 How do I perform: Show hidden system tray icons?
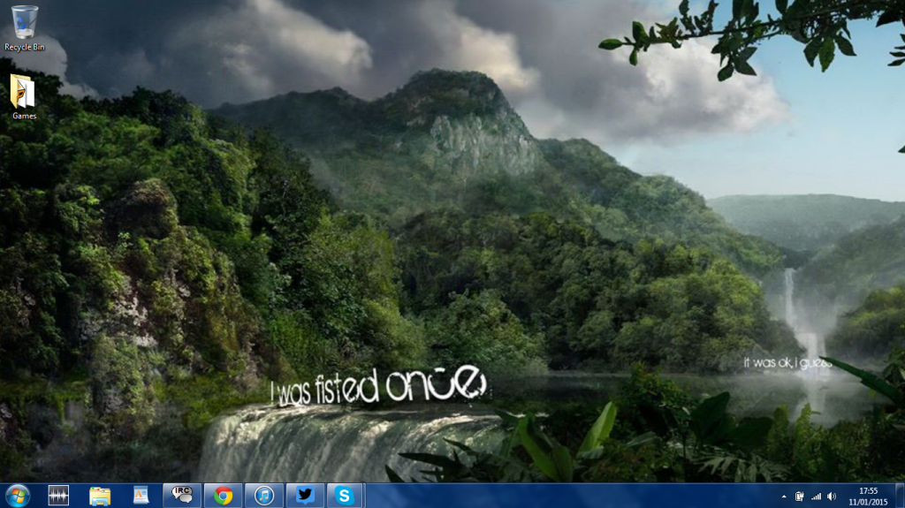(784, 497)
